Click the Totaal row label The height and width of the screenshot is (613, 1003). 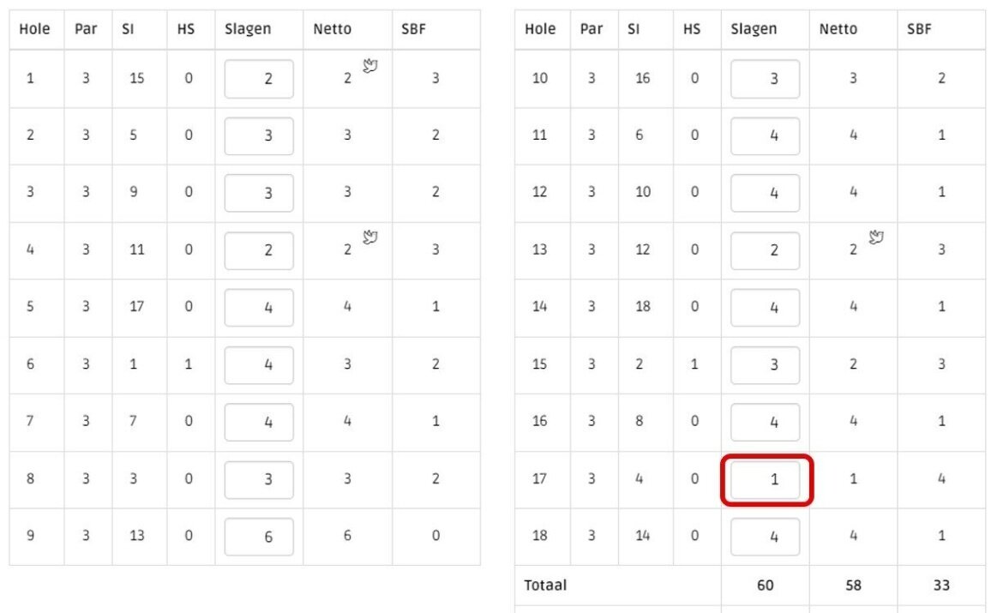pos(545,585)
